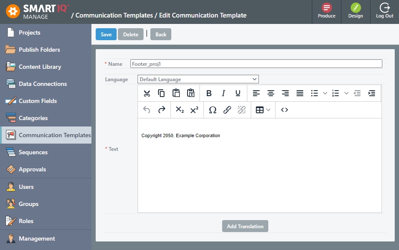
Task: Click the Delete button
Action: tap(131, 34)
